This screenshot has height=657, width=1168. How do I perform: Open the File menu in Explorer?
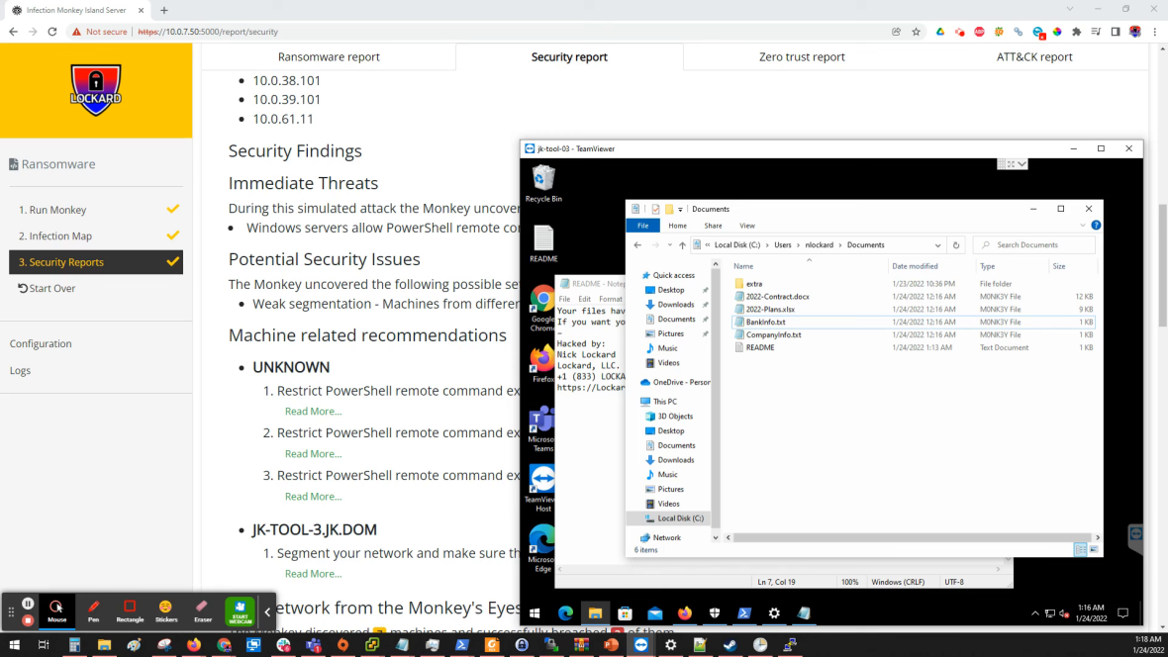pyautogui.click(x=642, y=226)
